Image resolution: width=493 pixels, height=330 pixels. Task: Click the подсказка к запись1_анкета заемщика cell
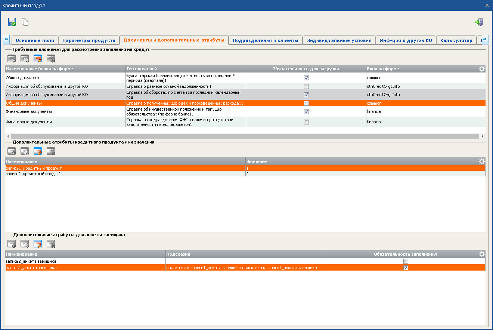pos(246,268)
